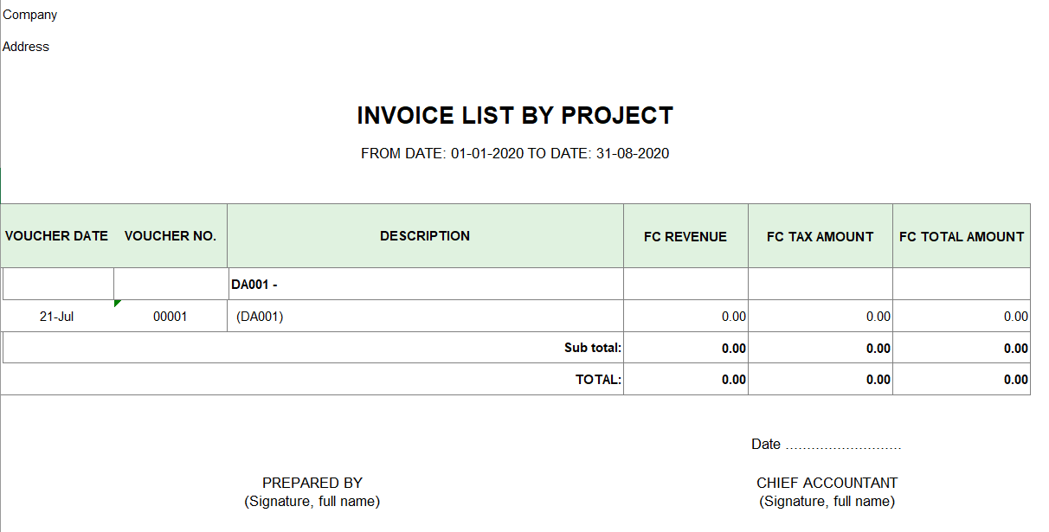This screenshot has width=1049, height=532.
Task: Select the PREPARED BY signature label
Action: tap(312, 483)
